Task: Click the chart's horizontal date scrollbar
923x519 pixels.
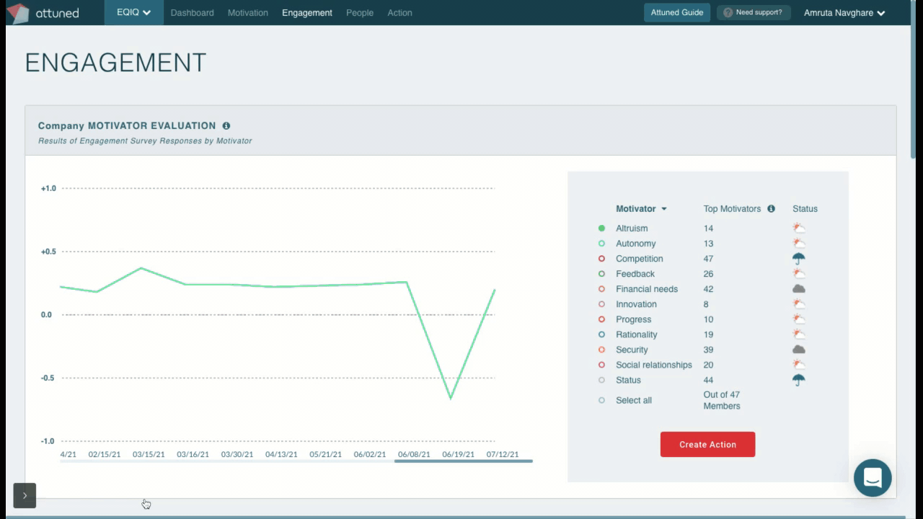Action: coord(463,461)
